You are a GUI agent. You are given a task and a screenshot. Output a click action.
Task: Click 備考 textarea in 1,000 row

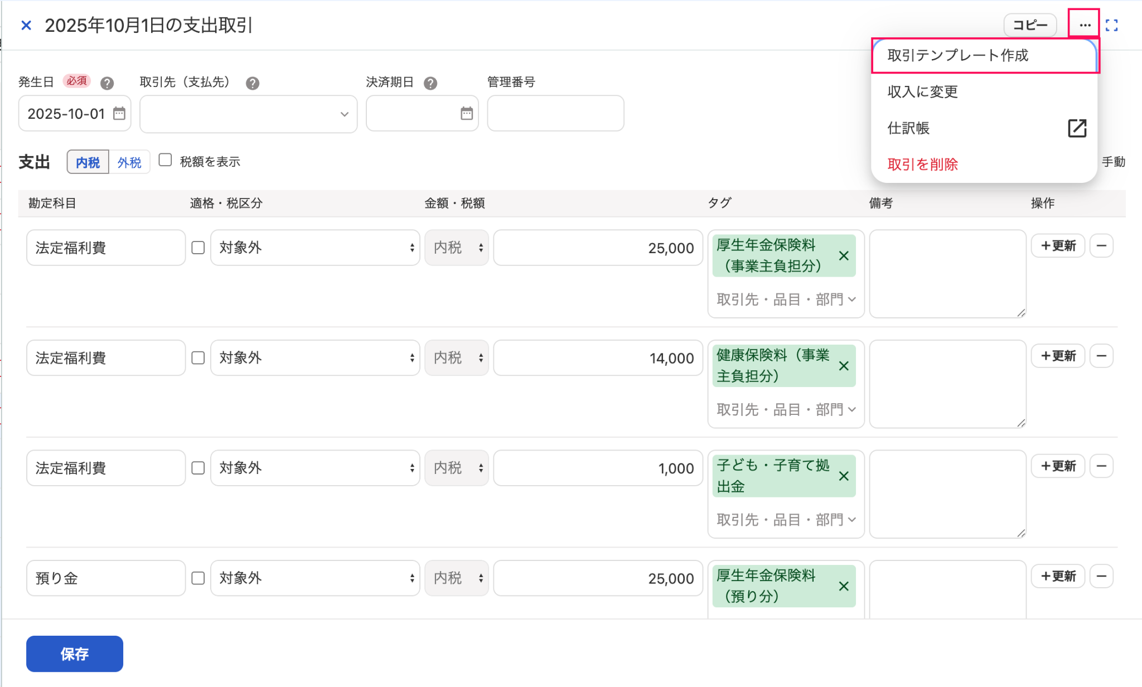[x=947, y=494]
